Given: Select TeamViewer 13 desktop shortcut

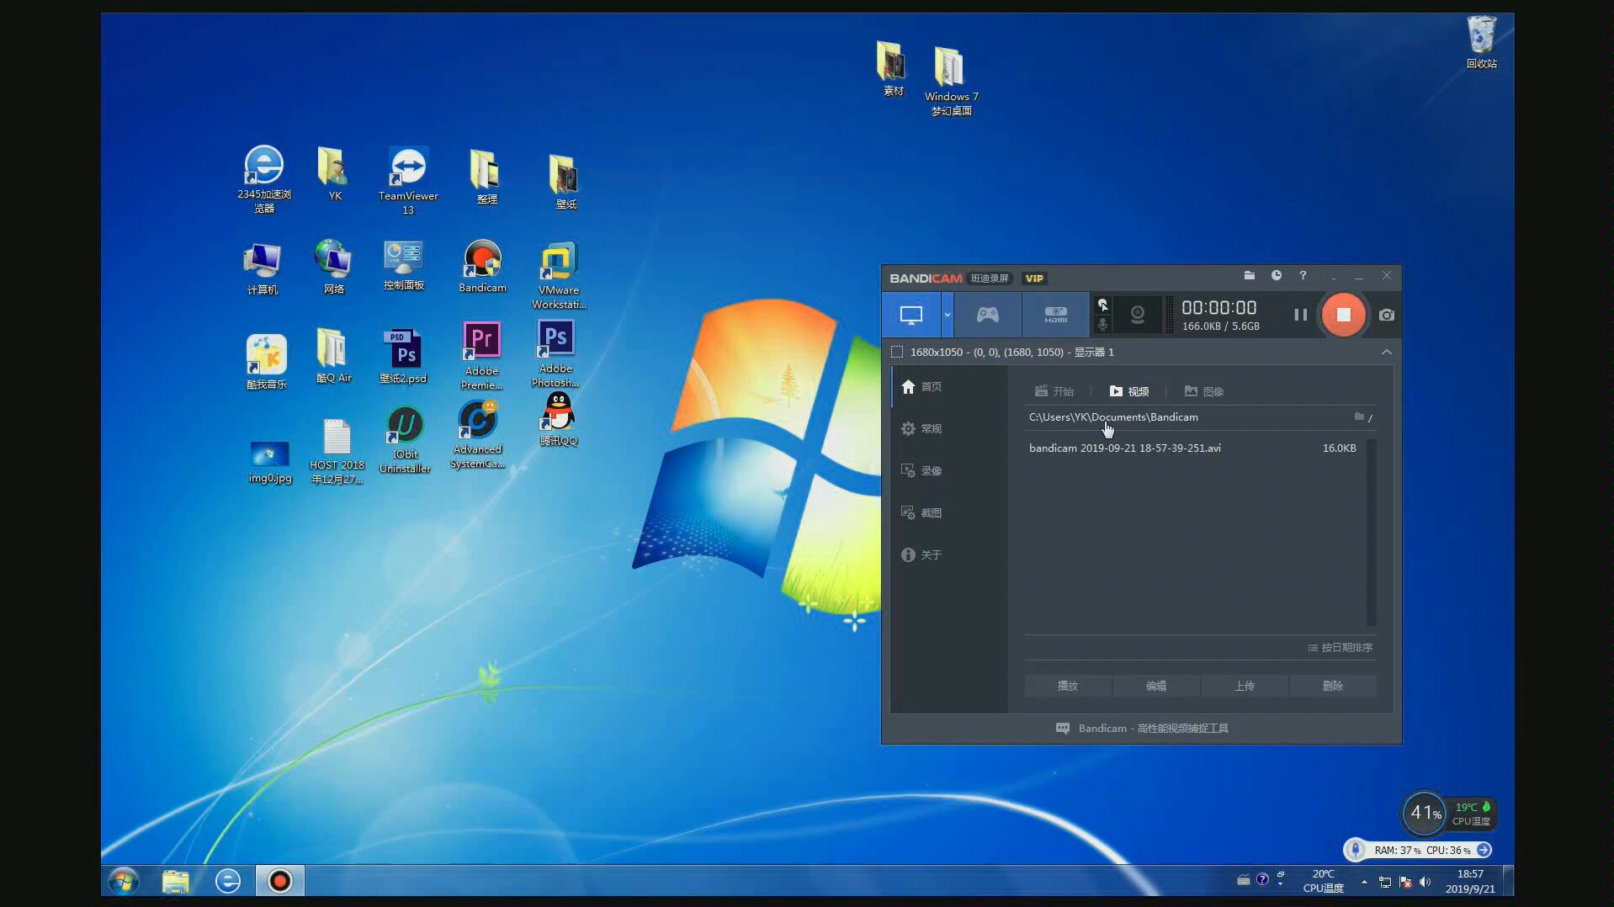Looking at the screenshot, I should click(x=408, y=181).
